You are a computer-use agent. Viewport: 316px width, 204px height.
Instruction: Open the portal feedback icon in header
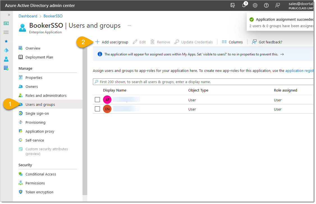click(x=277, y=5)
